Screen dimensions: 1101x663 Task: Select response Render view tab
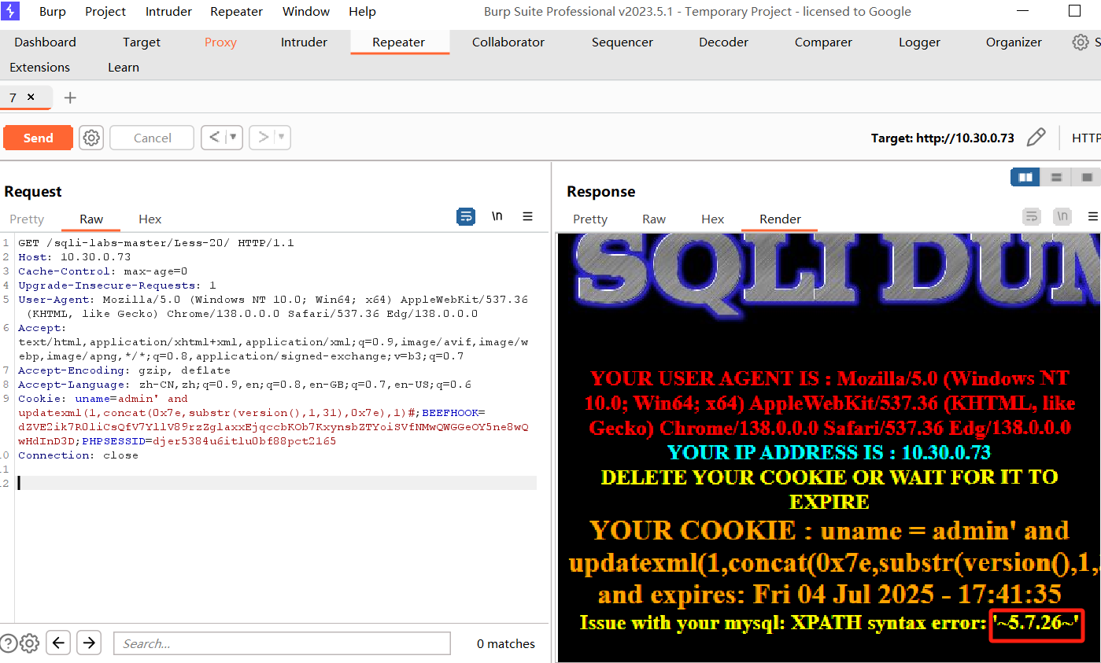[780, 219]
